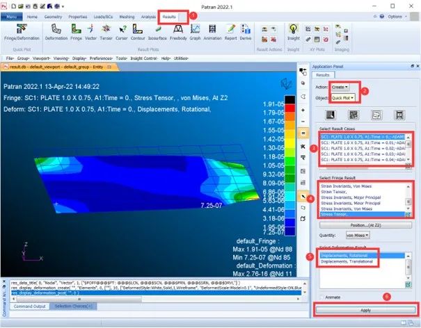Open the Home ribbon tab
This screenshot has height=328, width=421.
click(x=32, y=17)
